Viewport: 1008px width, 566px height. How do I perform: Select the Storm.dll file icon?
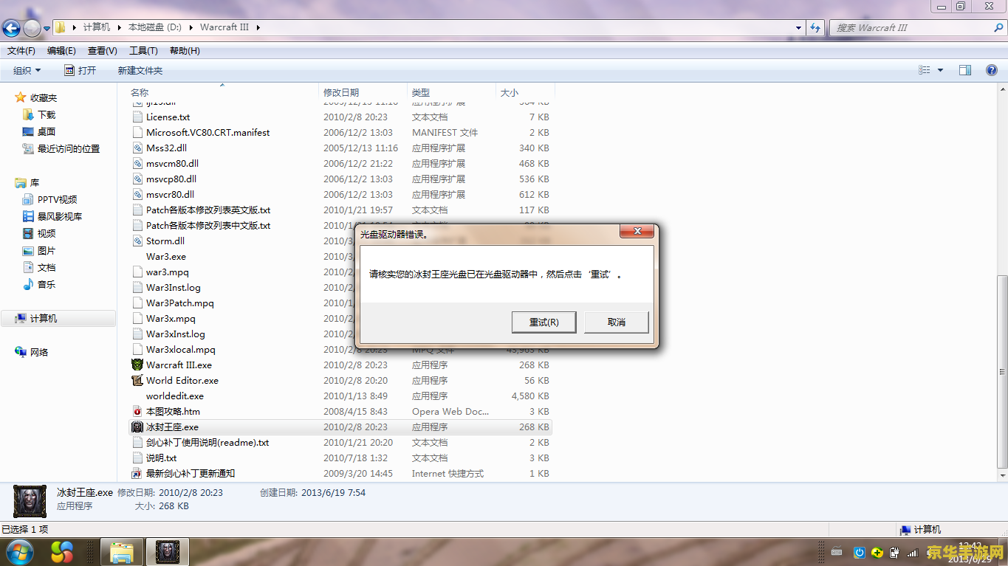point(137,241)
